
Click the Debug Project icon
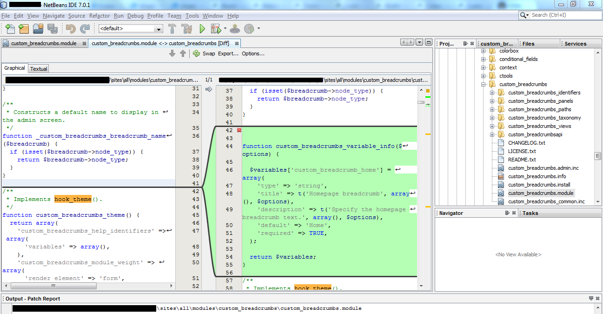pyautogui.click(x=216, y=29)
